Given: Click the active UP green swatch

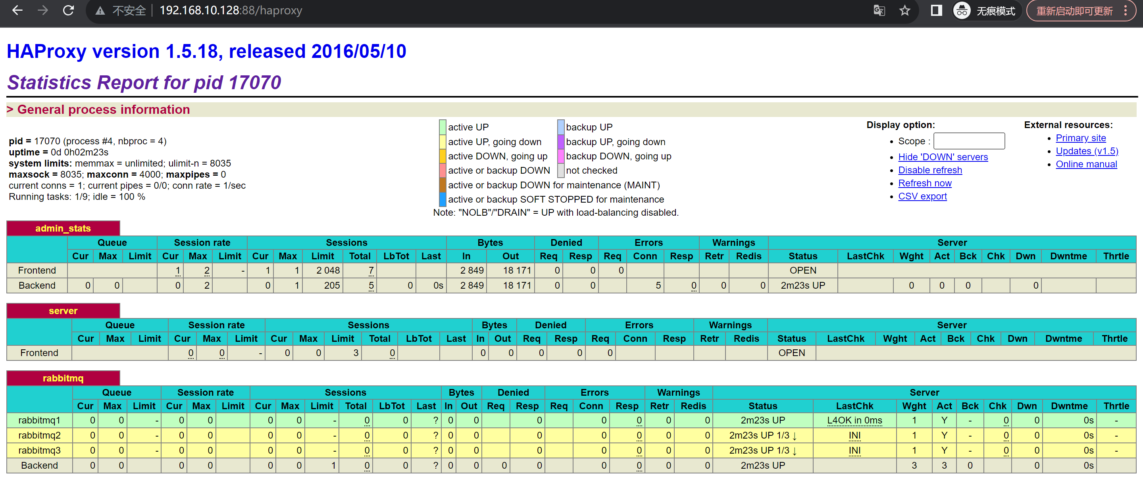Looking at the screenshot, I should pyautogui.click(x=443, y=127).
